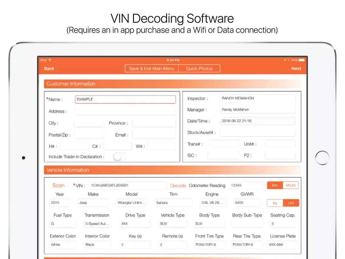Image resolution: width=345 pixels, height=259 pixels.
Task: Click the Front Tire Type field
Action: [209, 244]
